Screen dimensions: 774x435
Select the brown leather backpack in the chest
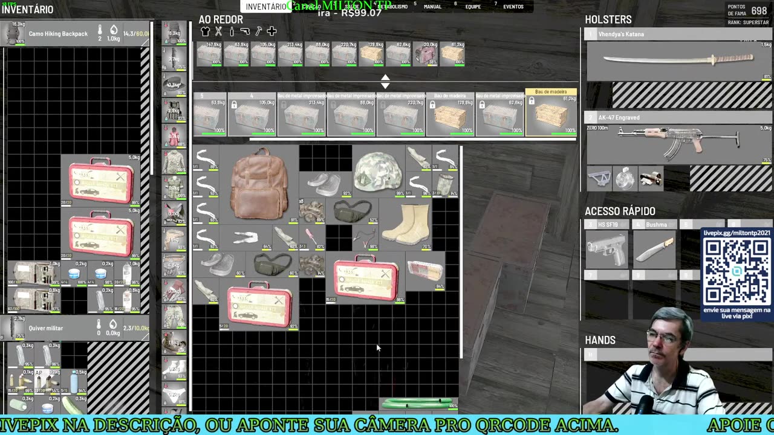coord(259,184)
